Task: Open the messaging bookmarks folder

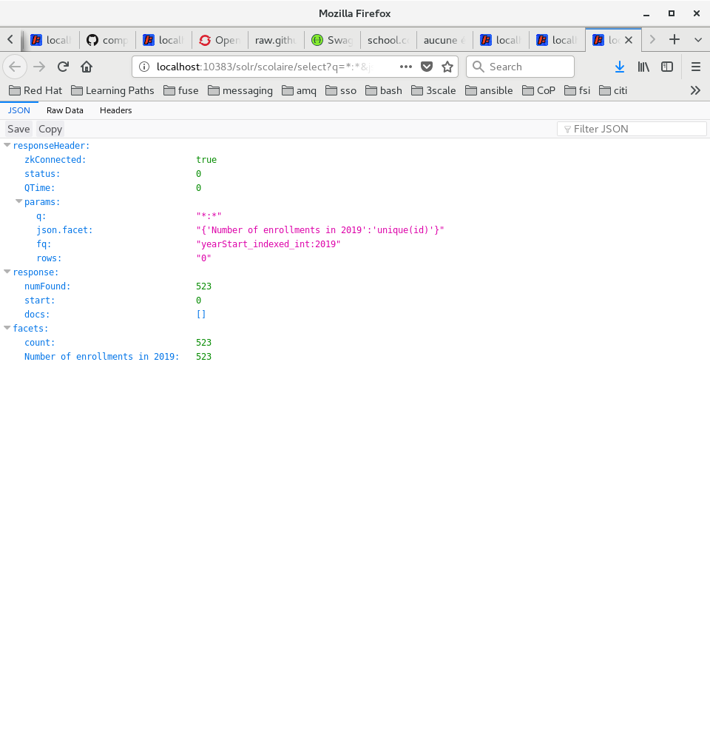Action: pos(240,90)
